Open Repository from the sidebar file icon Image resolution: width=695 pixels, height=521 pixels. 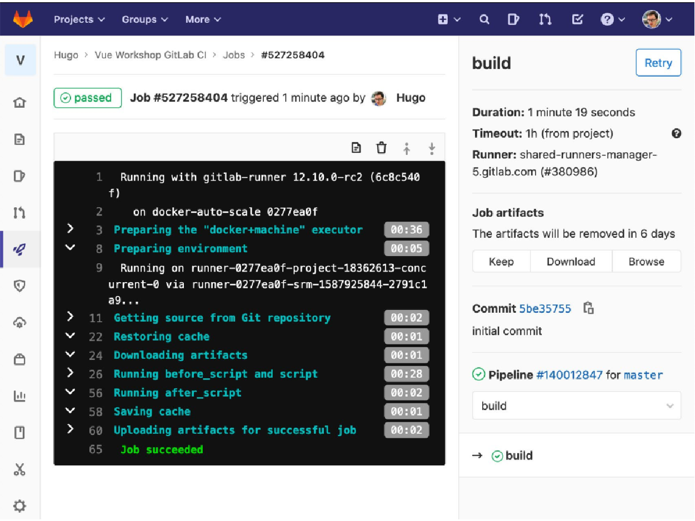(x=19, y=139)
